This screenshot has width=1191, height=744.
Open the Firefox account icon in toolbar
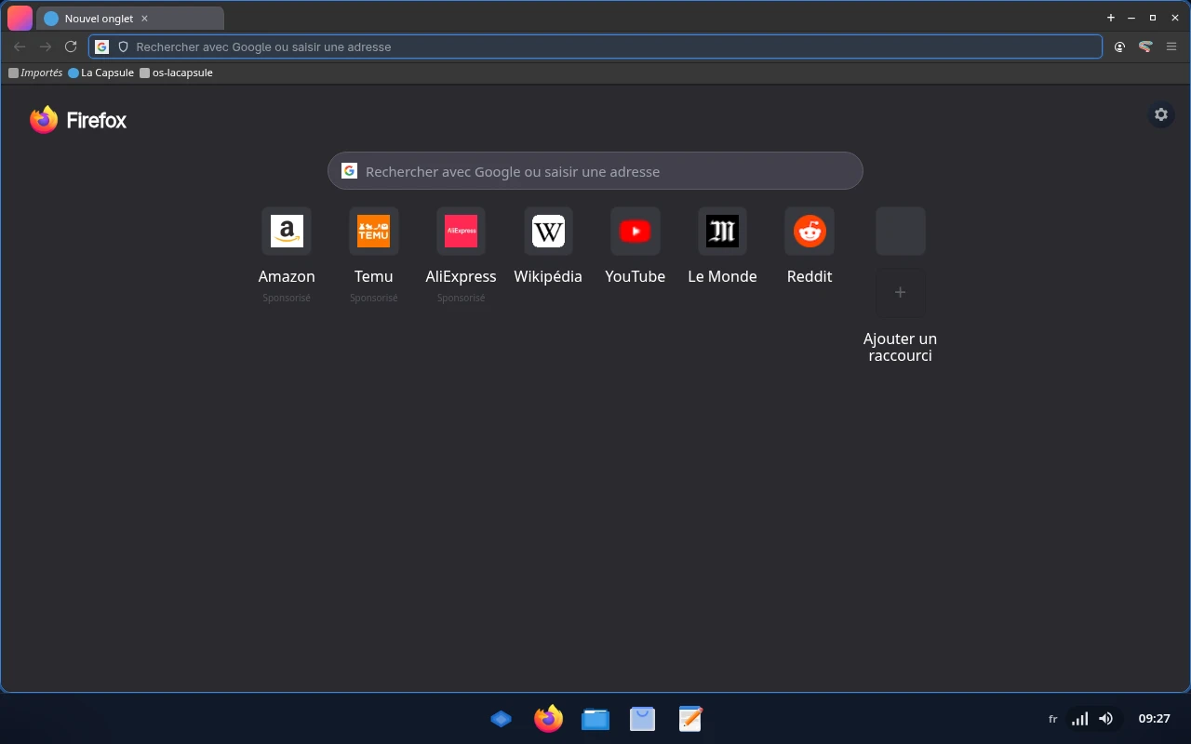click(x=1119, y=46)
